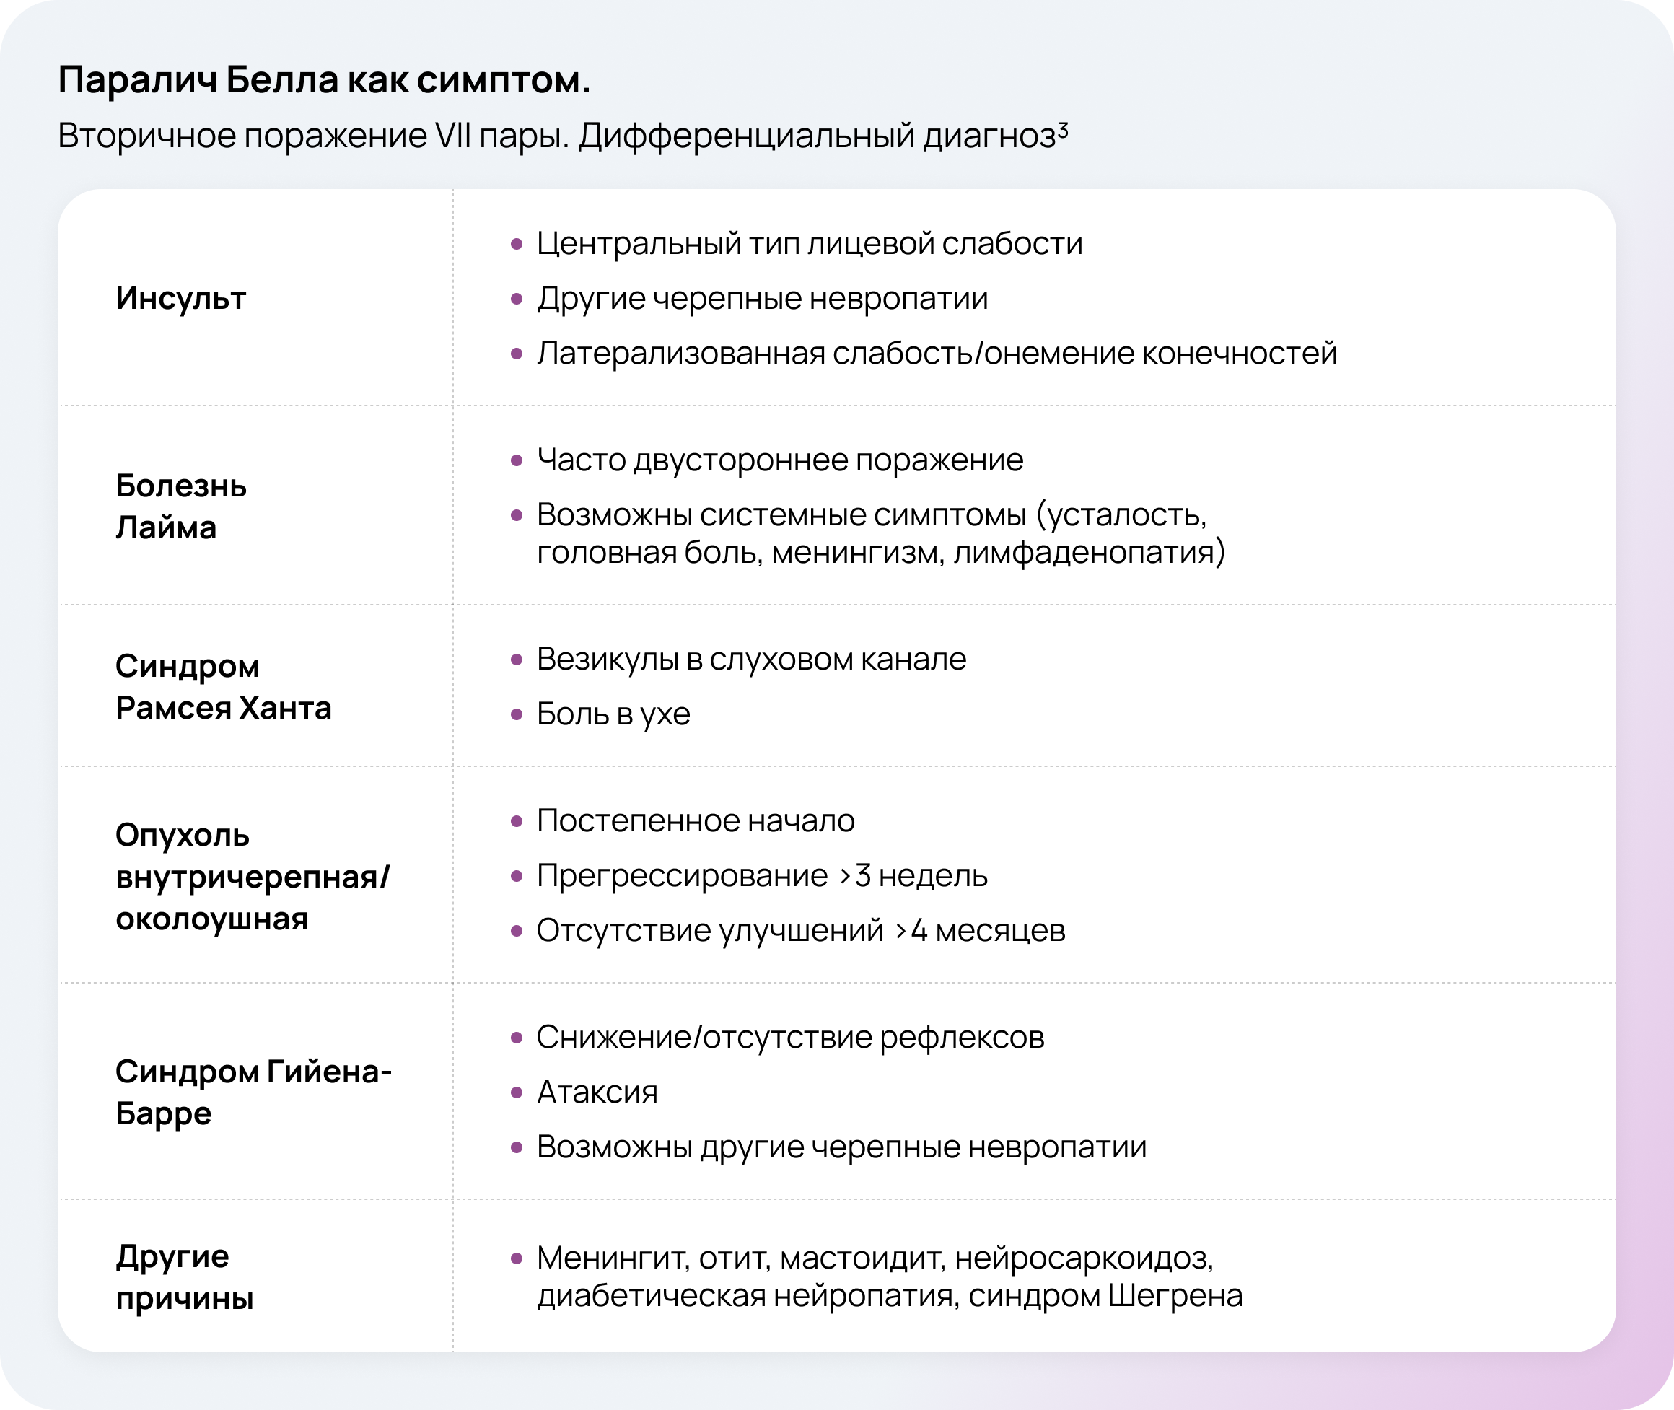Select 'Постепенное начало' bullet text
1674x1410 pixels.
coord(695,821)
